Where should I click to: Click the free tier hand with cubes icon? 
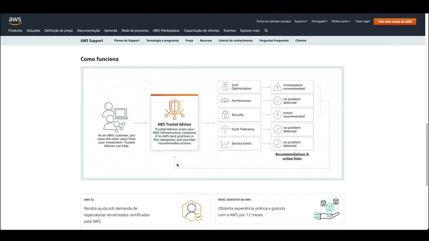(326, 209)
